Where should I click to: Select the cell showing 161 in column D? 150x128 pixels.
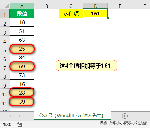95,14
